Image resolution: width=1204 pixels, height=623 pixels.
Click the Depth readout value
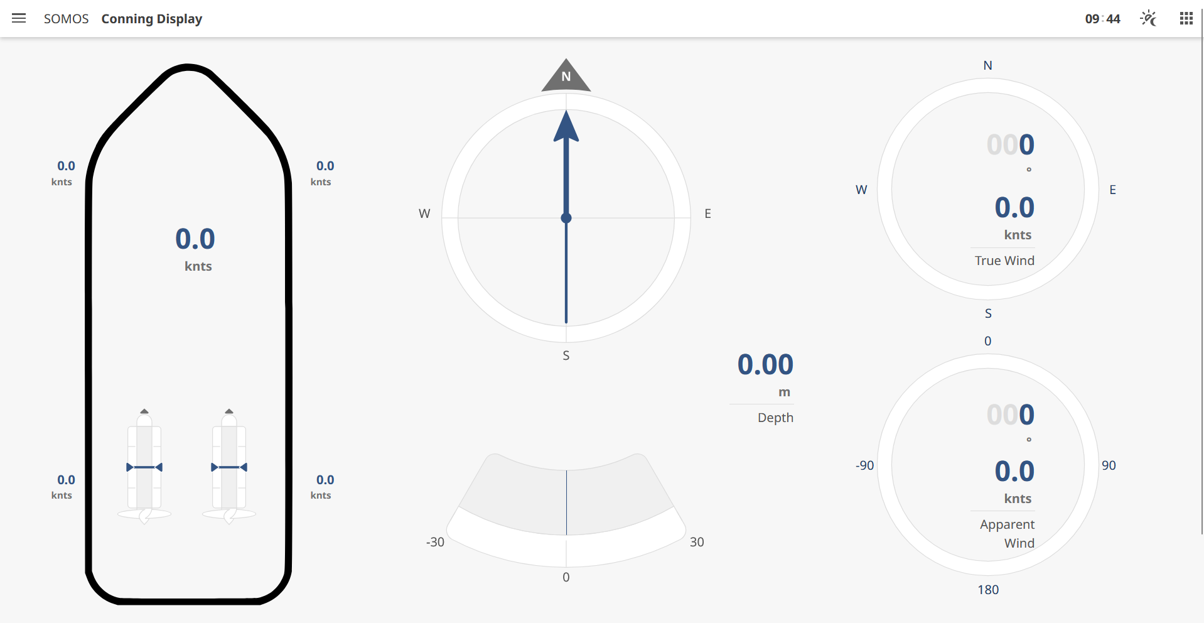[765, 365]
